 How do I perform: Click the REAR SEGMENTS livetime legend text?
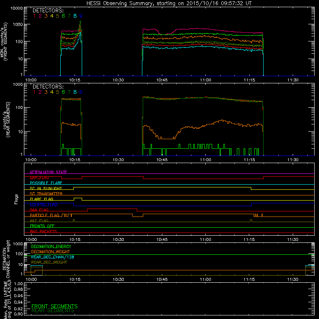53,311
